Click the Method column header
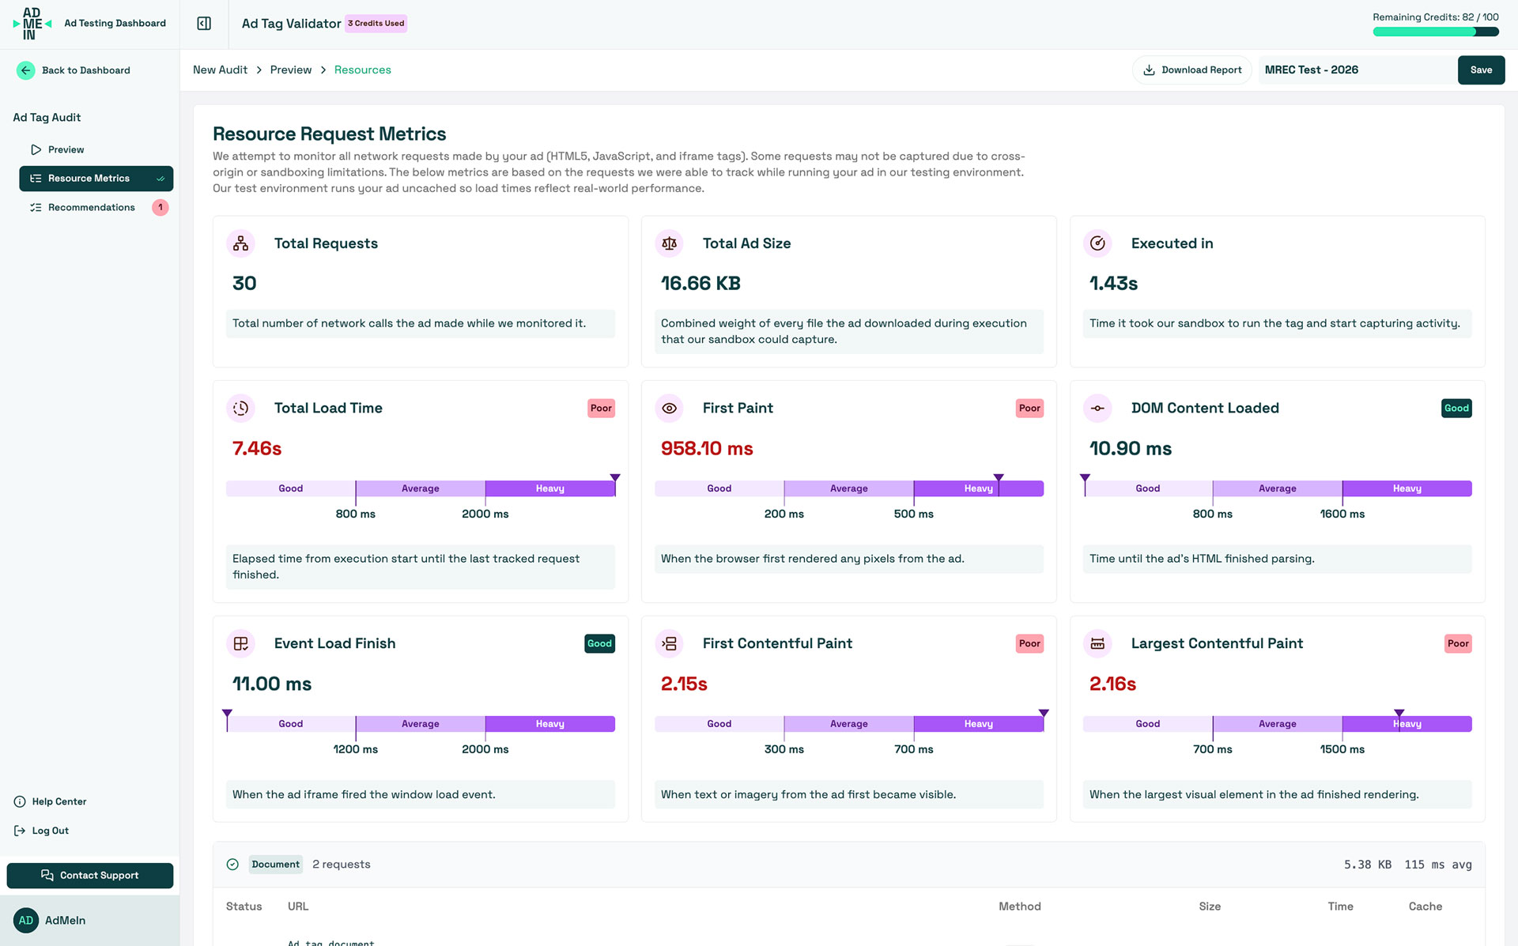 (x=1019, y=907)
